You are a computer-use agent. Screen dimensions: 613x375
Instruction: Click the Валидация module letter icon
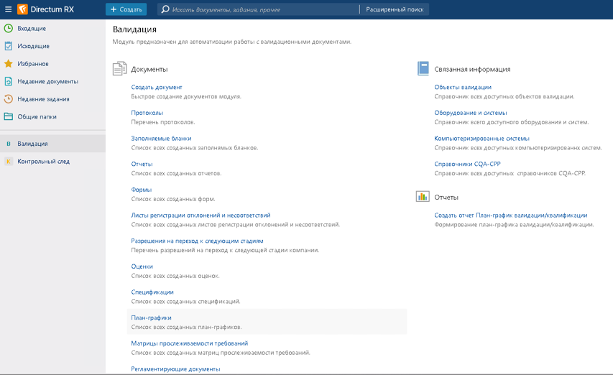coord(8,144)
